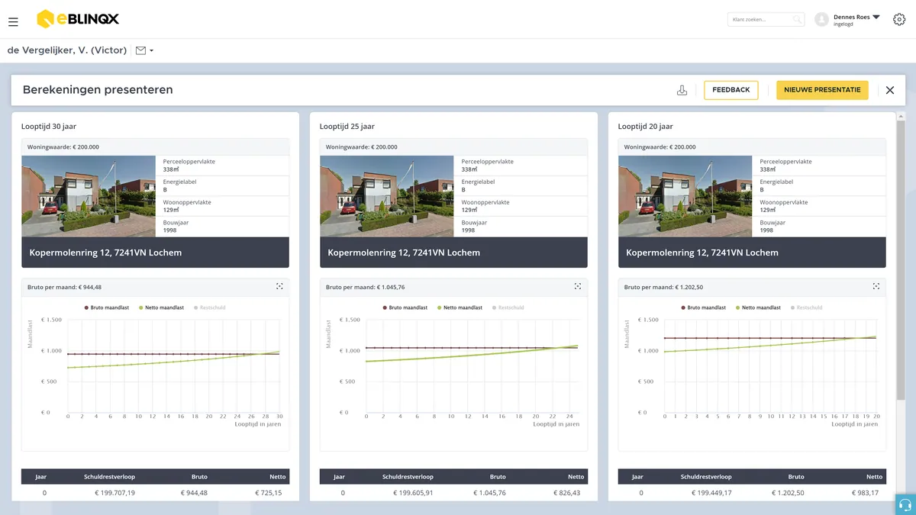Click Bruto per maand € 1.045,76 label
Image resolution: width=916 pixels, height=515 pixels.
(x=366, y=288)
